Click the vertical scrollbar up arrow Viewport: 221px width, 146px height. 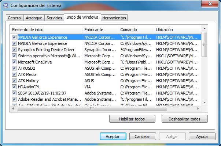pyautogui.click(x=205, y=28)
